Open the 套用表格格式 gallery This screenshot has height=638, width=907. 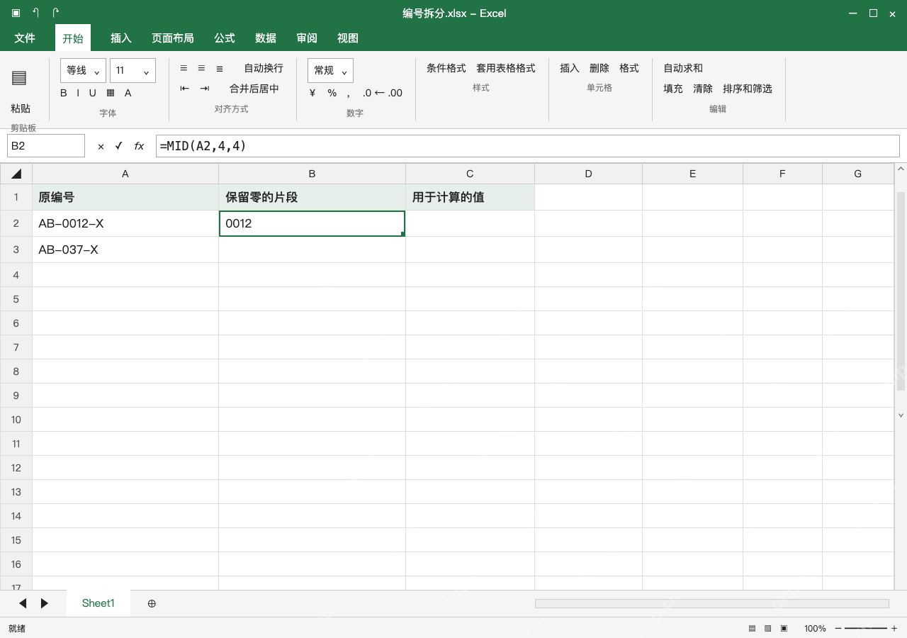pos(506,68)
